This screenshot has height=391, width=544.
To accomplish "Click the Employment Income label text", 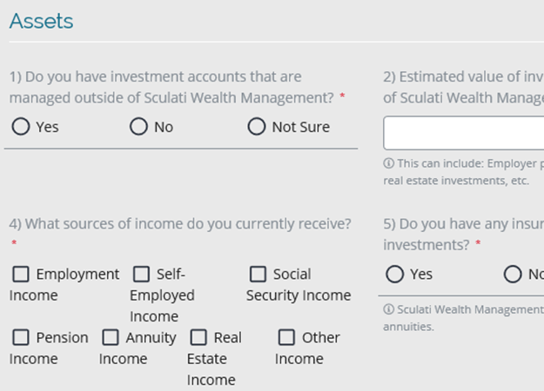I will coord(64,285).
